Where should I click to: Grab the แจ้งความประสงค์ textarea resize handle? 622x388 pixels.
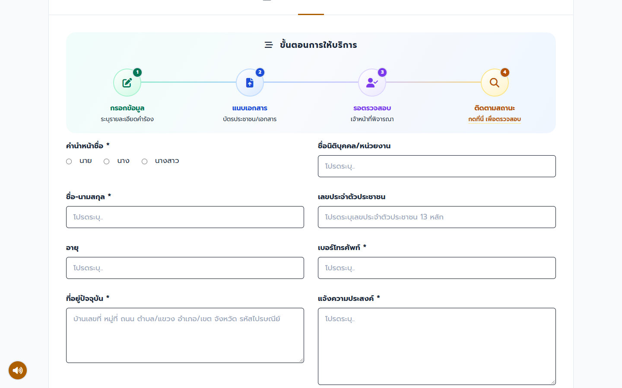point(553,382)
